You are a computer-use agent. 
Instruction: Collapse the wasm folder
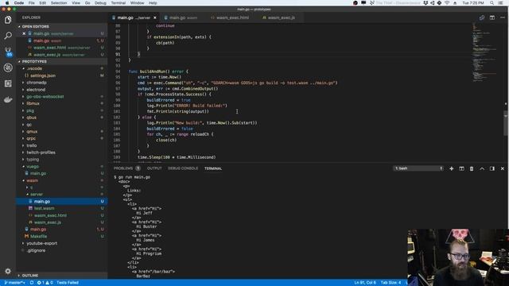(32, 180)
